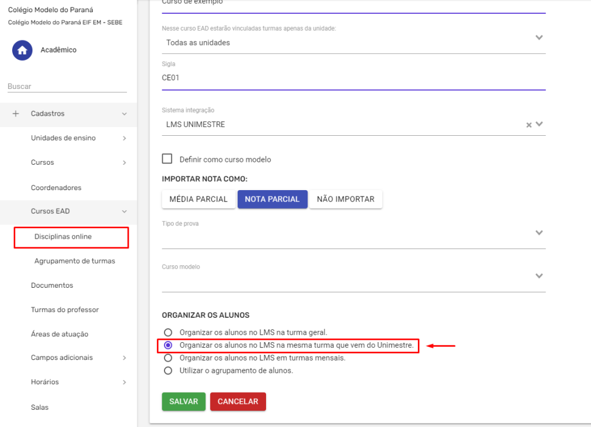Expand Unidades de ensino submenu arrow
Image resolution: width=591 pixels, height=427 pixels.
[124, 138]
